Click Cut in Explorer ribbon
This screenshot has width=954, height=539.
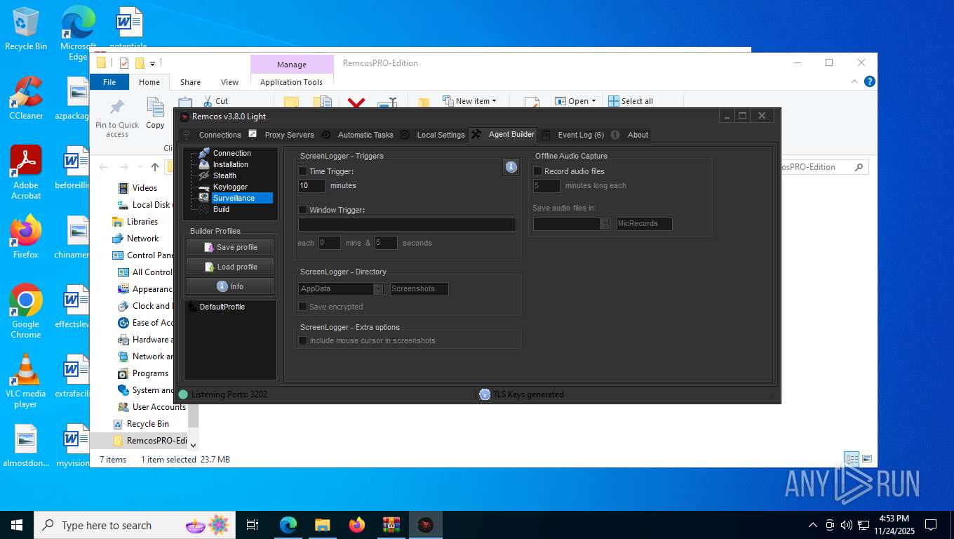pos(216,101)
